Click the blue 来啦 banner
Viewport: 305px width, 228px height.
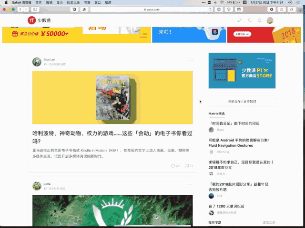point(189,35)
